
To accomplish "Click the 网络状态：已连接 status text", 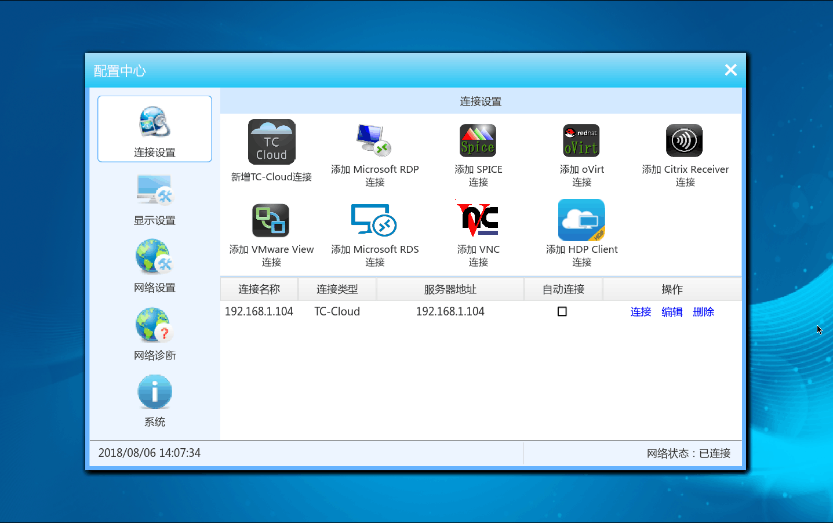I will 689,453.
